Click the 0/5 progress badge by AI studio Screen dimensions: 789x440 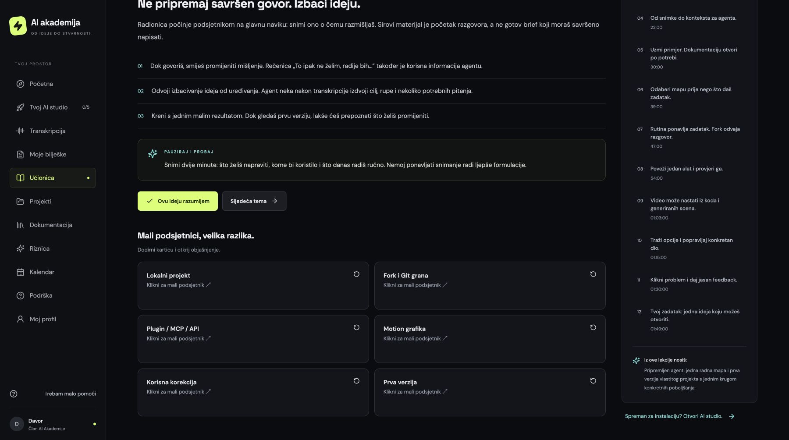point(86,107)
